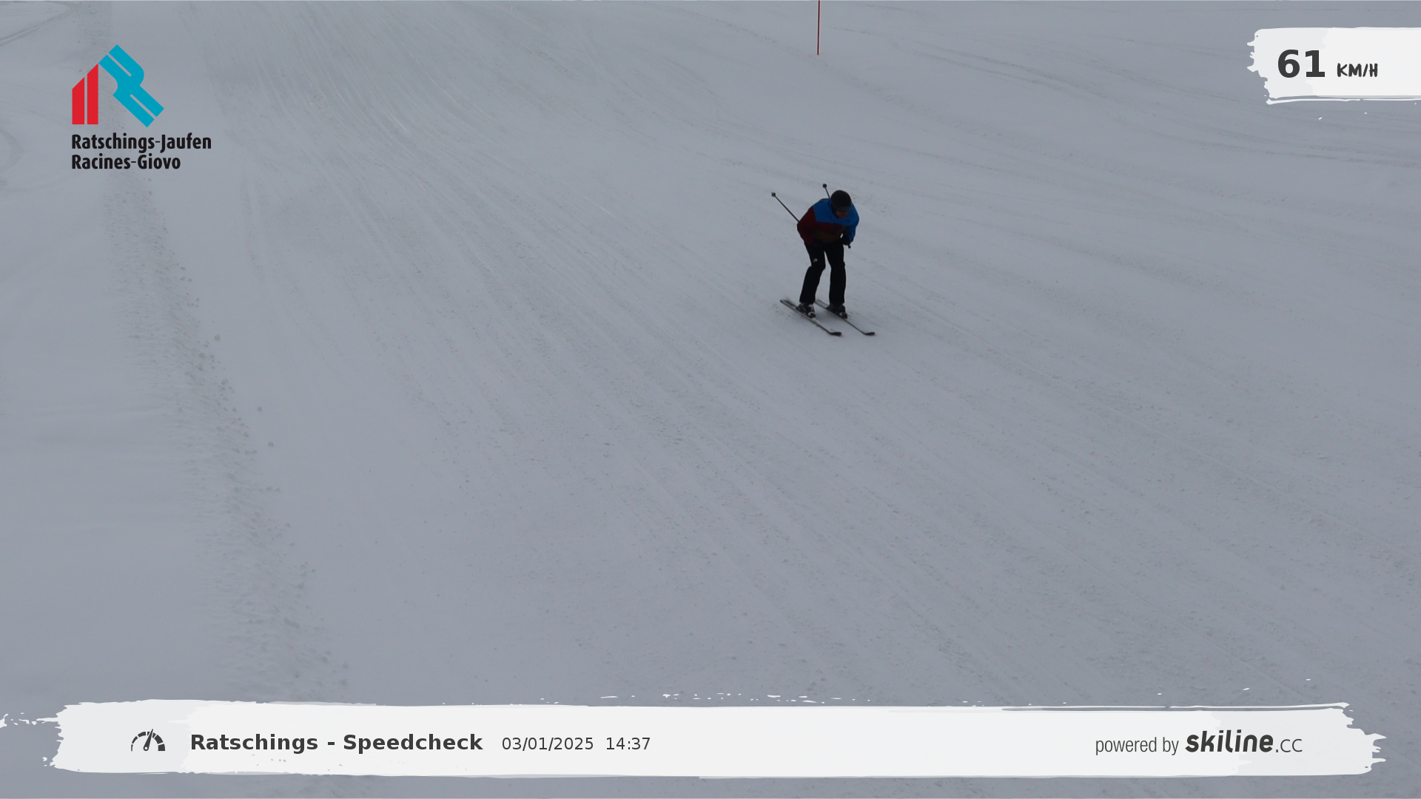Image resolution: width=1421 pixels, height=799 pixels.
Task: Click the Racines-Giovo logo text
Action: click(126, 162)
